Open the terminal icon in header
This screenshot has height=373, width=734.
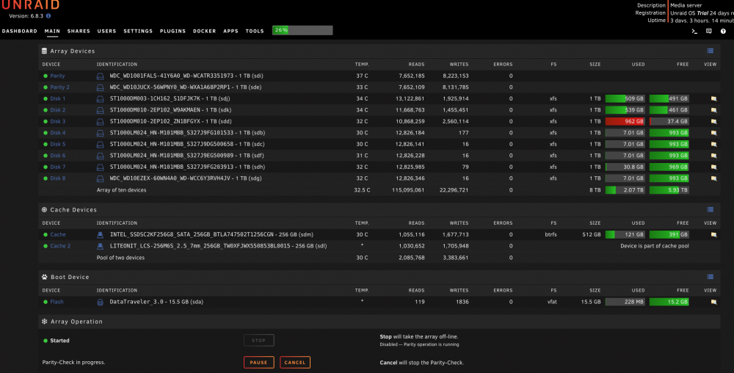coord(694,32)
